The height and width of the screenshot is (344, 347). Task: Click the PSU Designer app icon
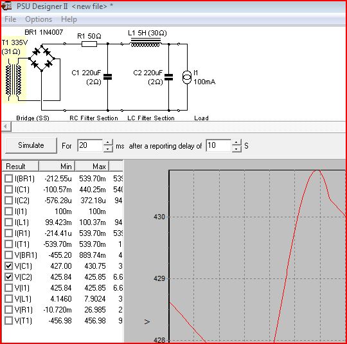pyautogui.click(x=6, y=6)
